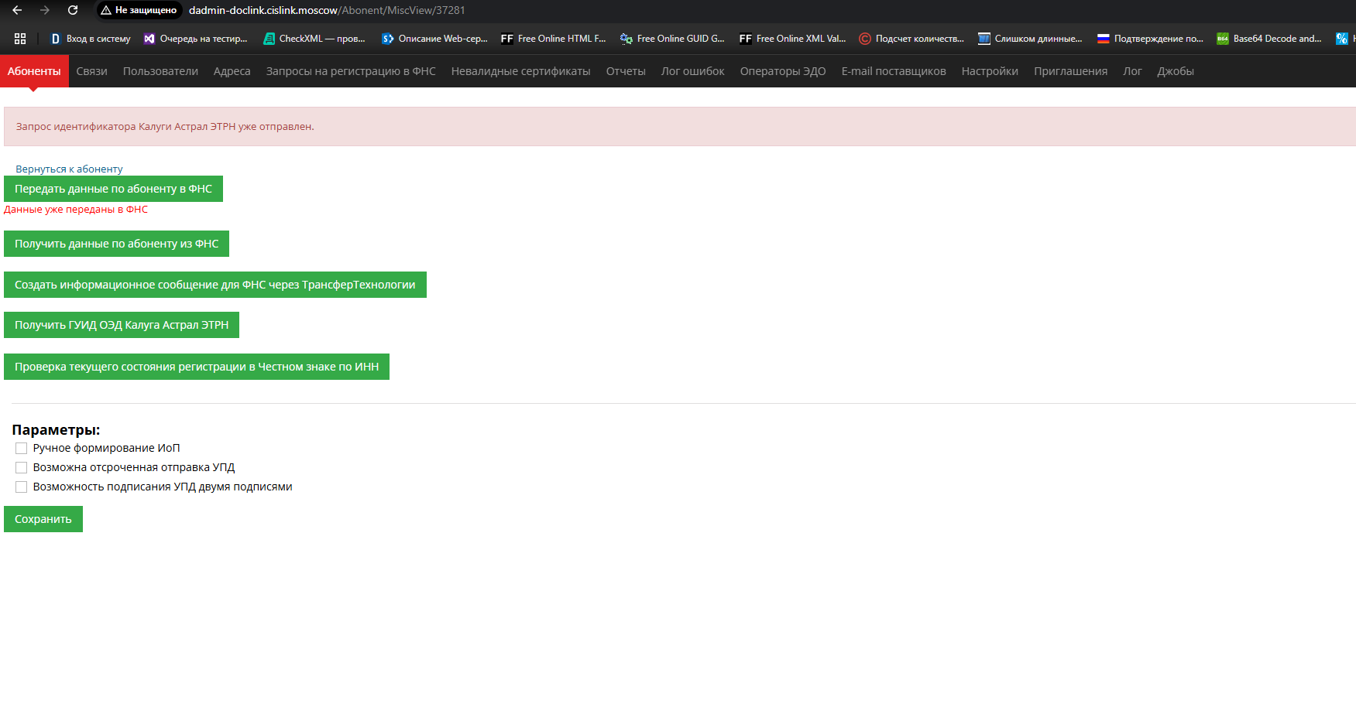Open 'Вход в систему' bookmark

tap(91, 38)
